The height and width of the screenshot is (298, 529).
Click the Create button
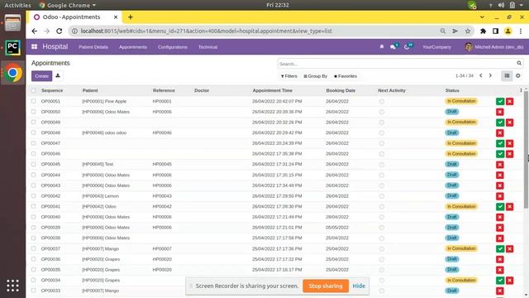pos(42,76)
